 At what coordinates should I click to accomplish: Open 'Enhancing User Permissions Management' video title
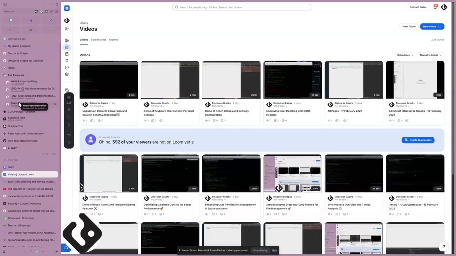pyautogui.click(x=230, y=207)
